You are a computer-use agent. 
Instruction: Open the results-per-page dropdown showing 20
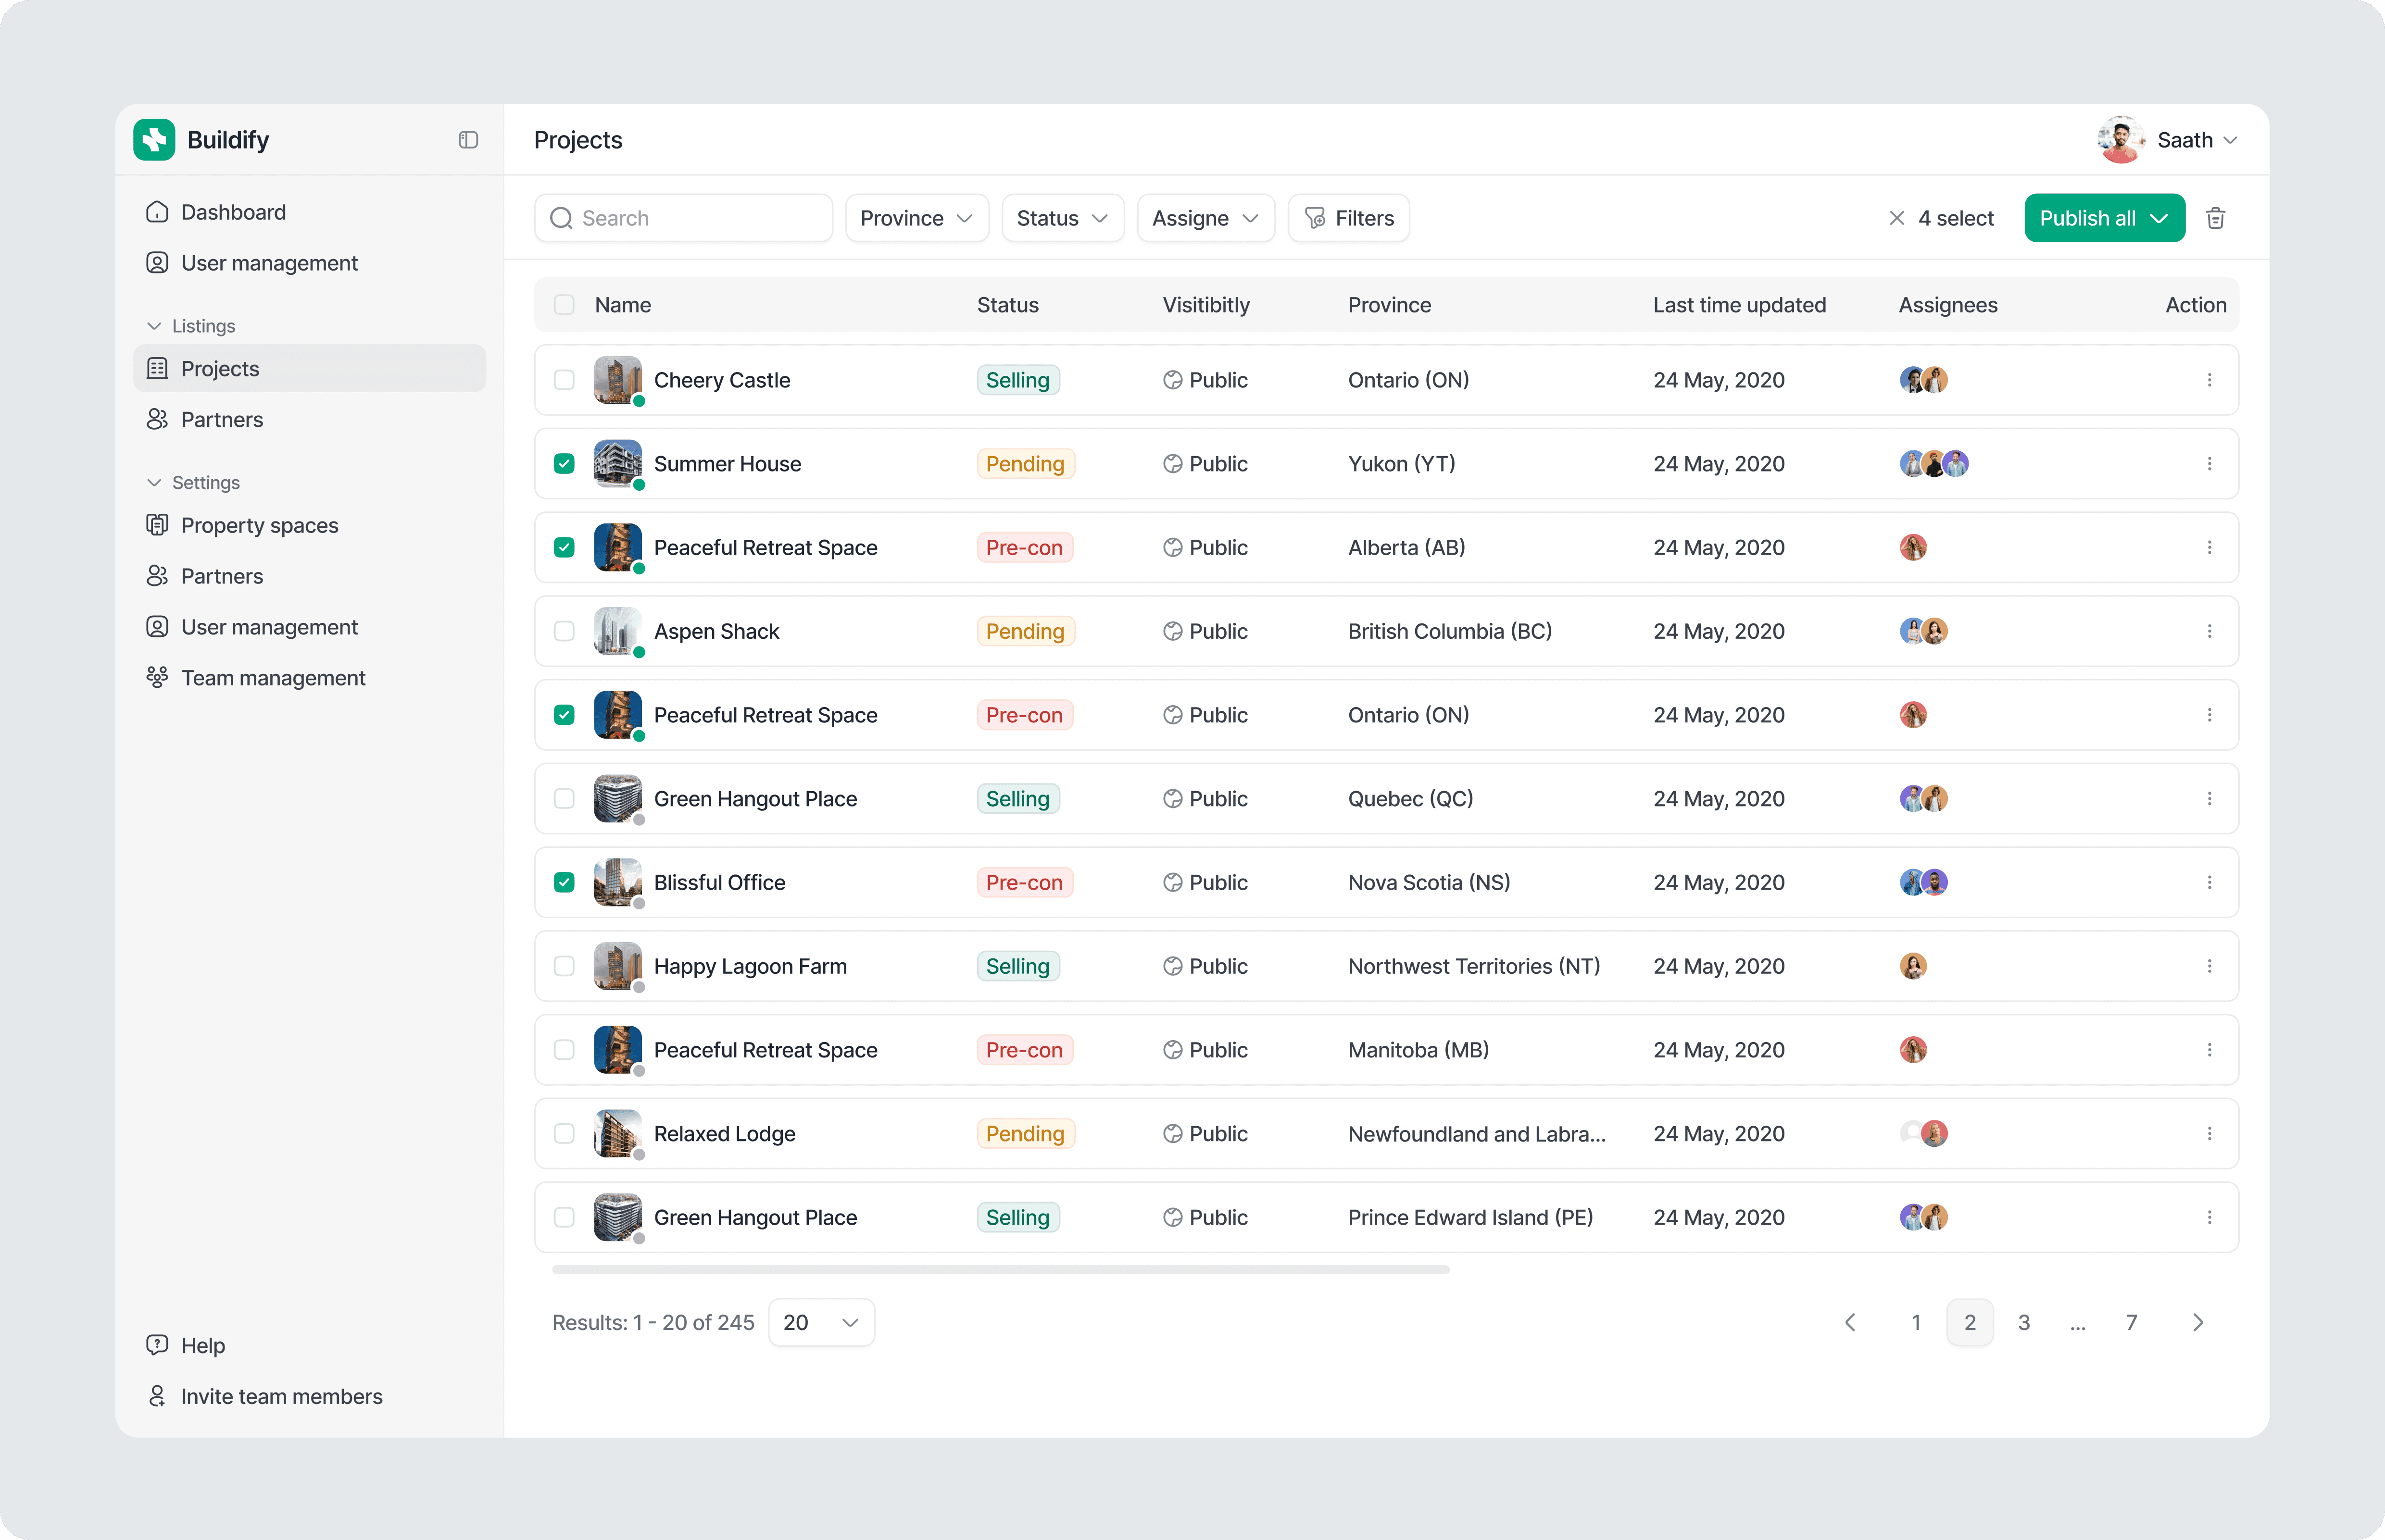820,1321
